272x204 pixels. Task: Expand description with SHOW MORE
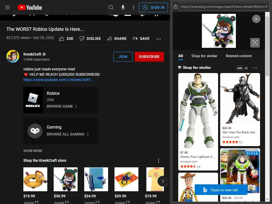[33, 151]
